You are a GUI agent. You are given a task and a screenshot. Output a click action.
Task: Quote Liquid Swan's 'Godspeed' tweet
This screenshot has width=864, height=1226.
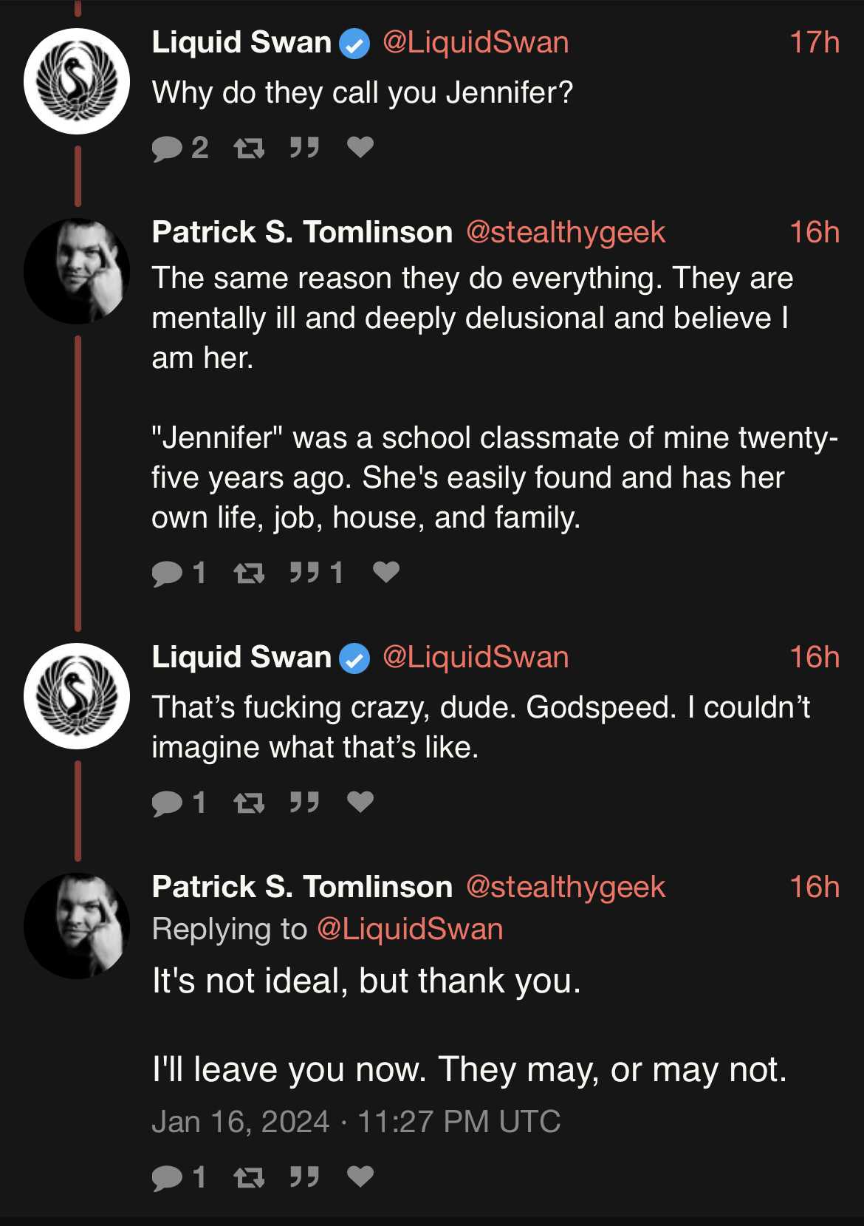coord(304,802)
